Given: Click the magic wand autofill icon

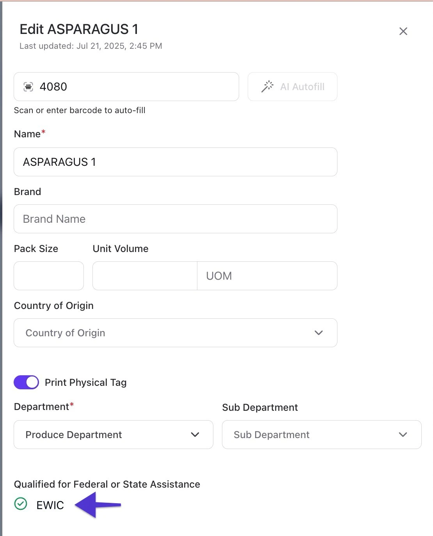Looking at the screenshot, I should click(267, 87).
